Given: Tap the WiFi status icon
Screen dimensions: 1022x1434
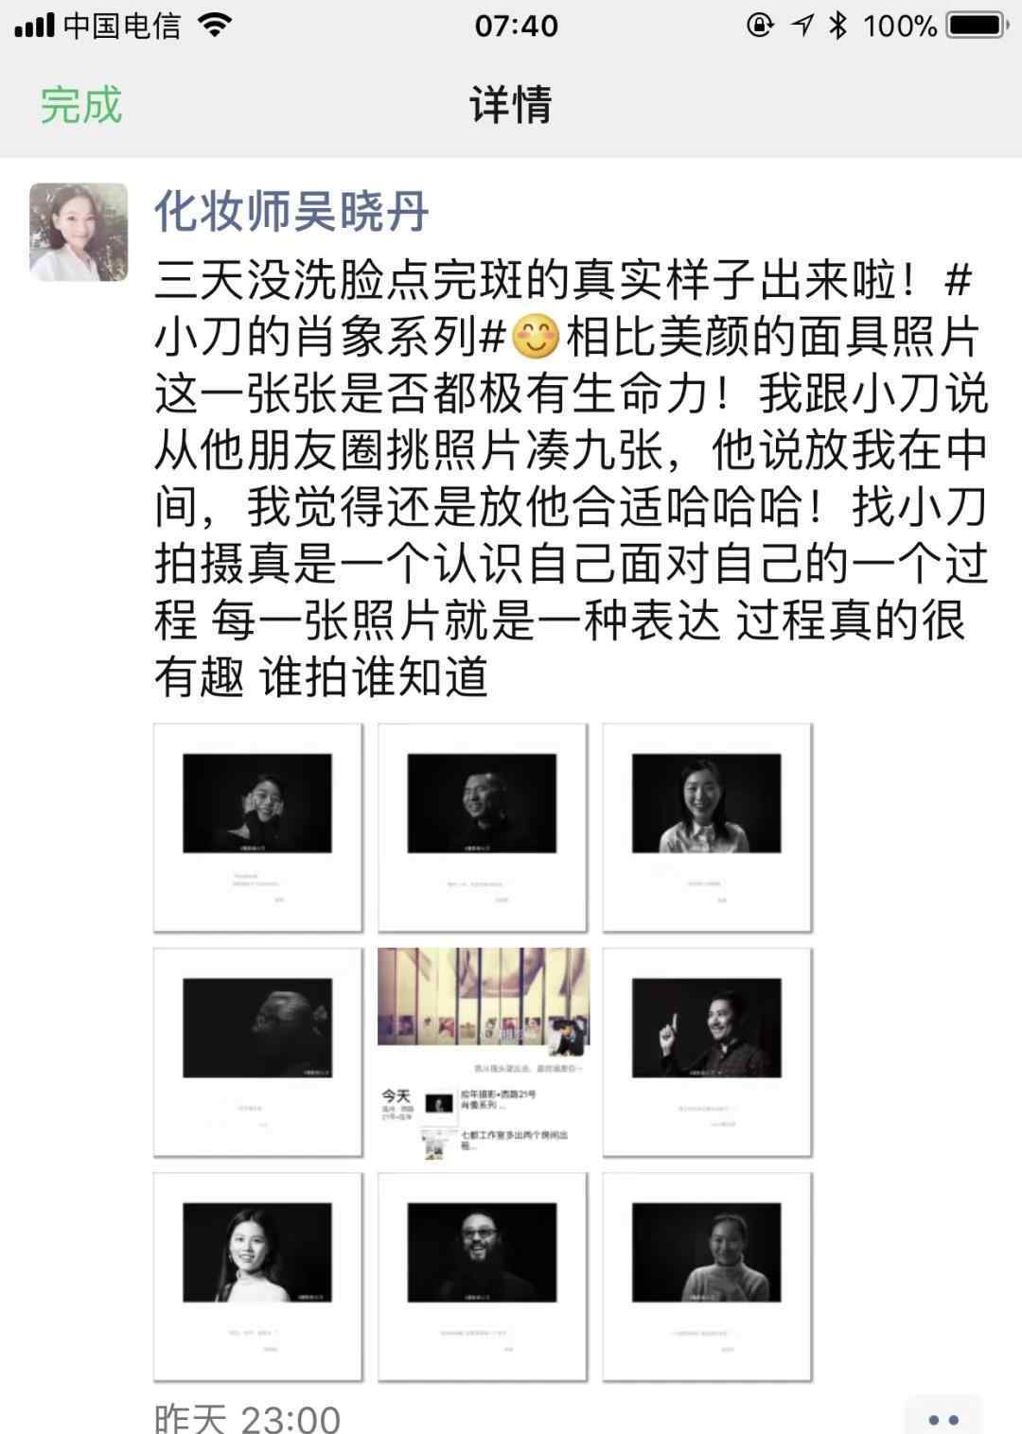Looking at the screenshot, I should (x=216, y=26).
